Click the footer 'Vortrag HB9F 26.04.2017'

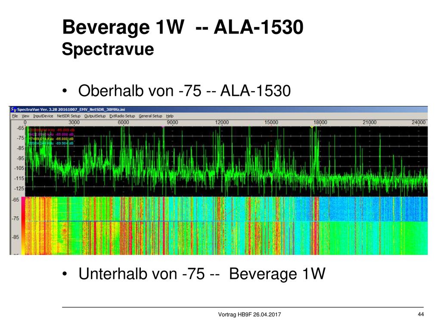249,315
